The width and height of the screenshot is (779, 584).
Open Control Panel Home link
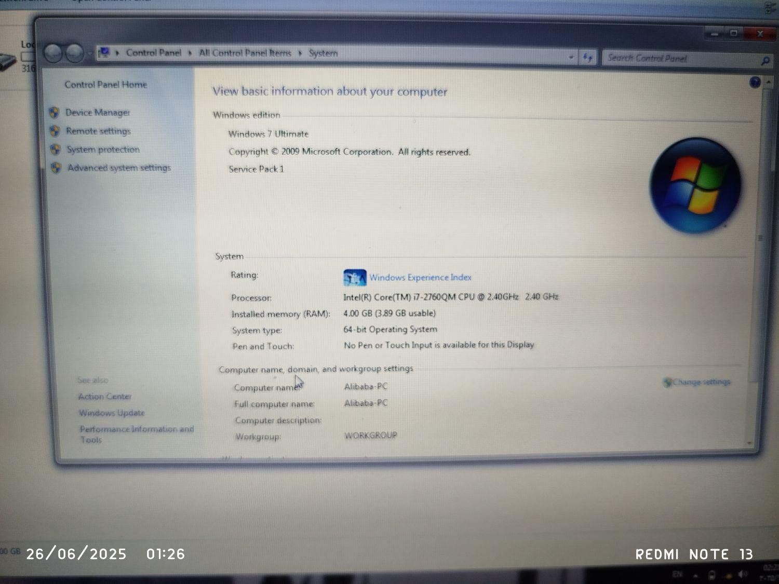(x=105, y=85)
